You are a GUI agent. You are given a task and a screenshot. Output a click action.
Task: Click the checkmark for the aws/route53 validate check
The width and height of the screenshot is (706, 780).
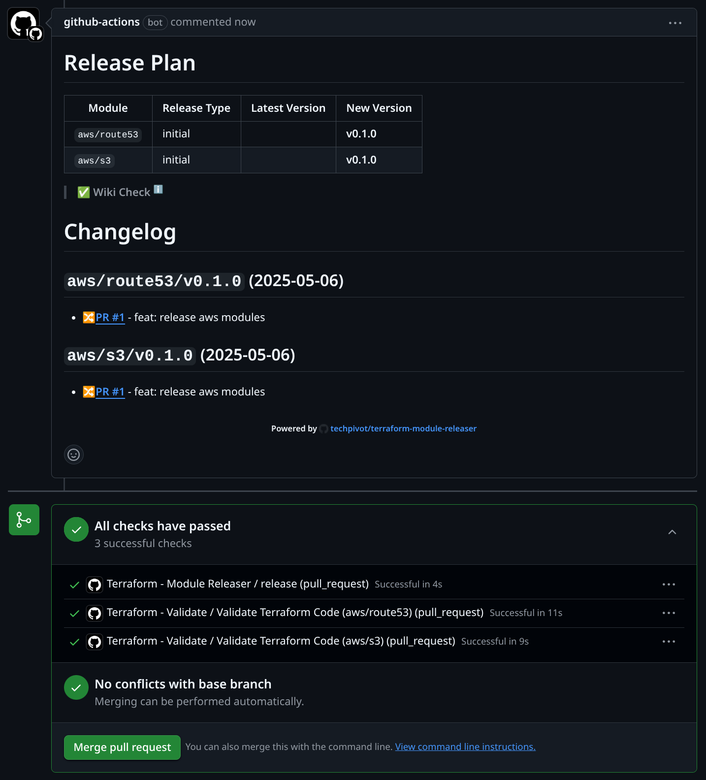[74, 614]
